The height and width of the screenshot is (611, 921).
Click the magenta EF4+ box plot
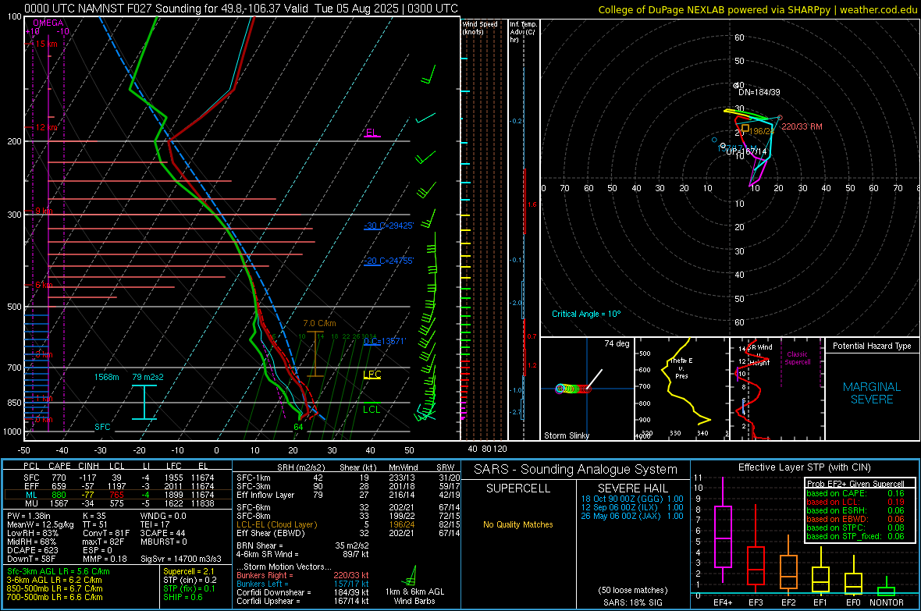723,530
